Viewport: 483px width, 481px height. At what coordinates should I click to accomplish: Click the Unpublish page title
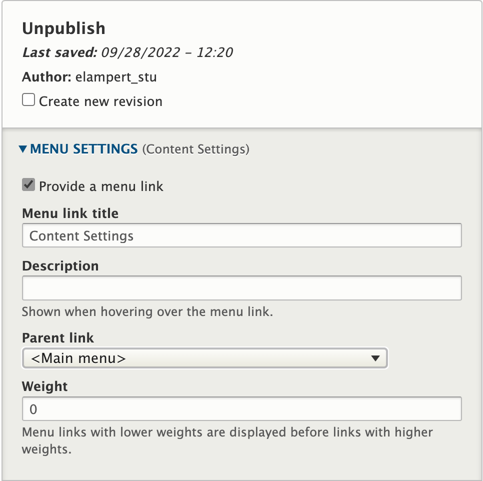pyautogui.click(x=63, y=28)
